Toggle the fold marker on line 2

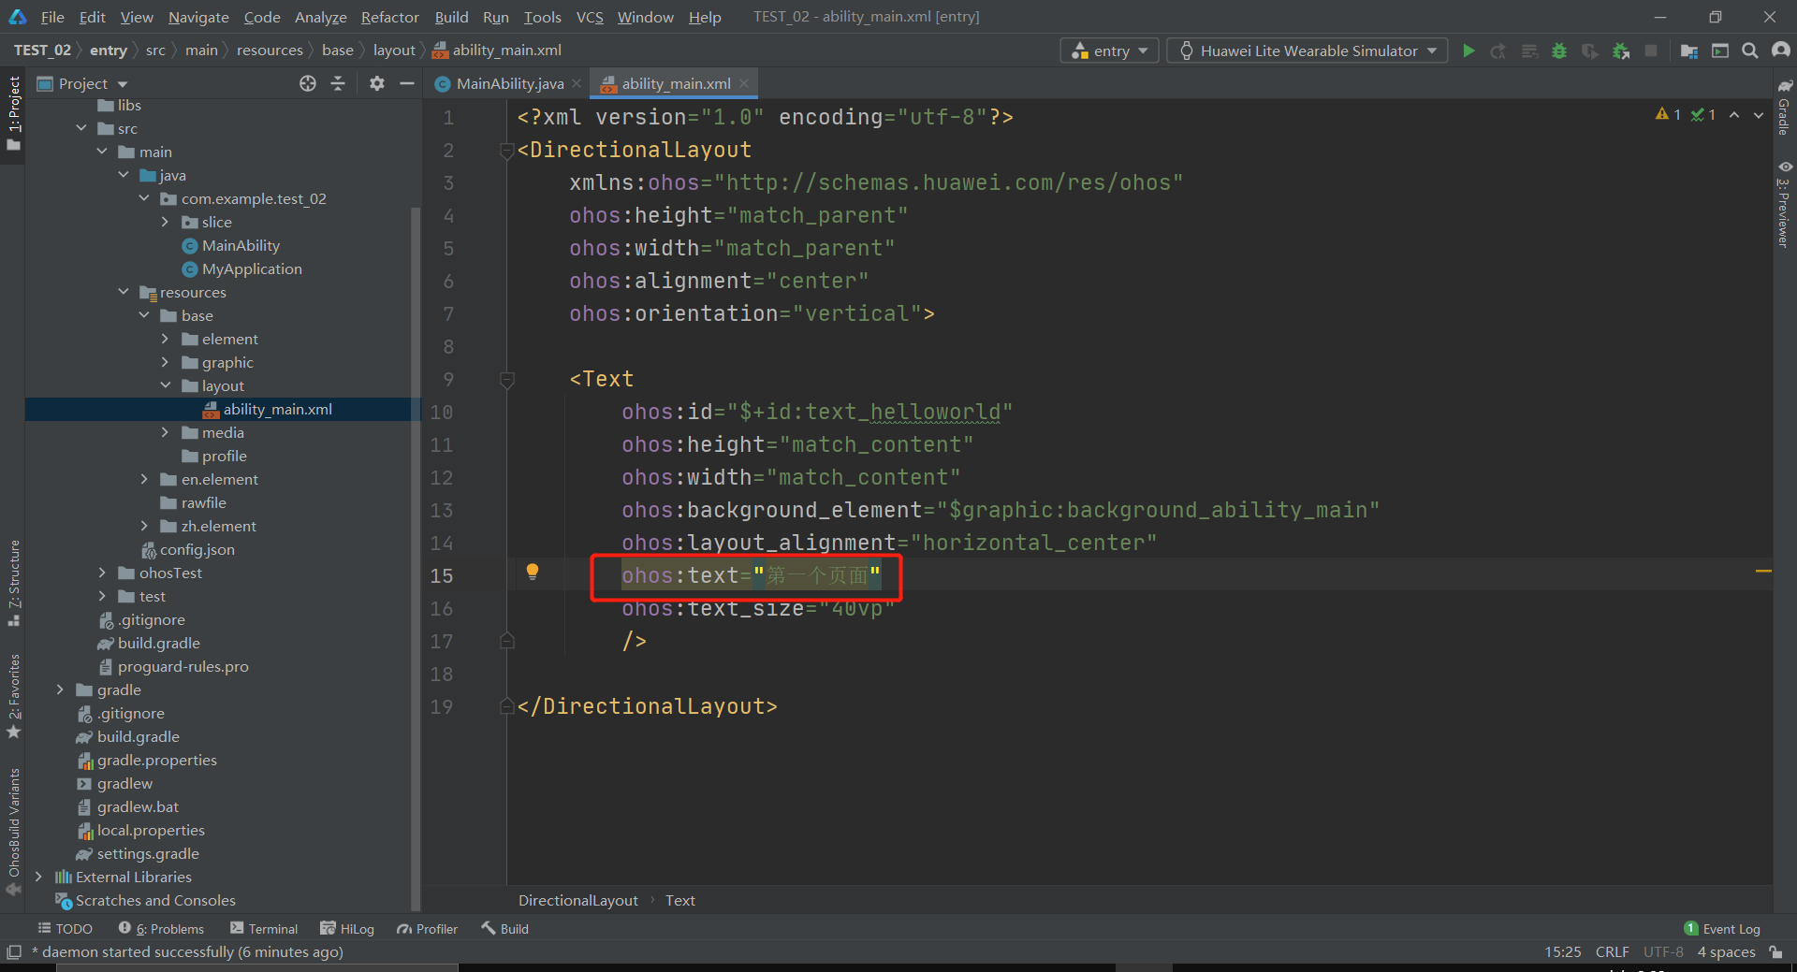[x=507, y=150]
